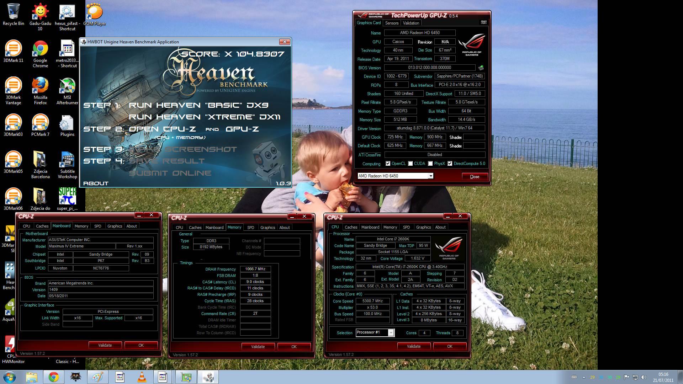Viewport: 683px width, 384px height.
Task: Click the GPU-Z BIOS save chip icon
Action: [x=481, y=68]
